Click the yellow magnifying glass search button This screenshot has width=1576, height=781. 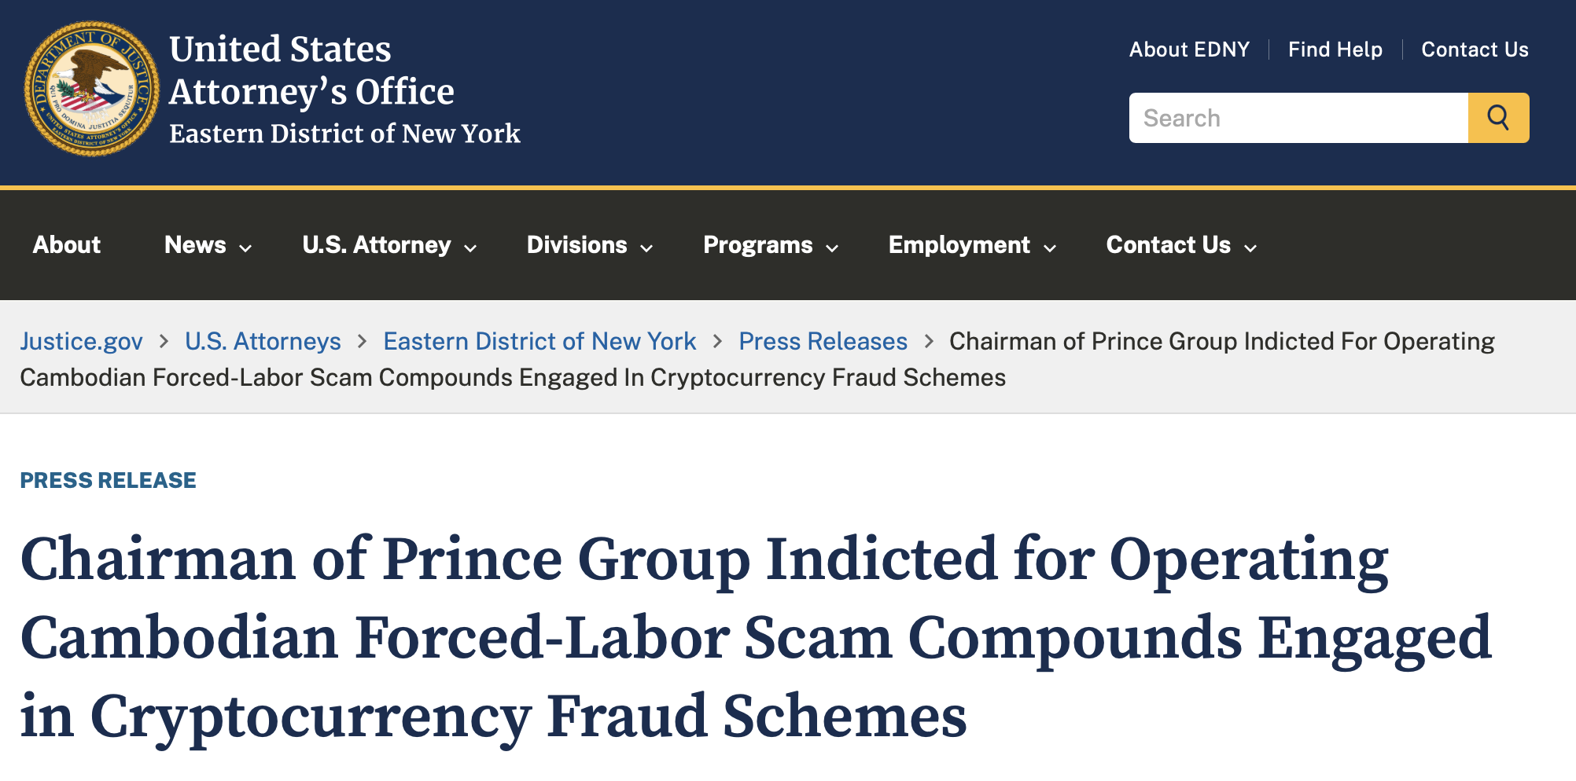1498,118
